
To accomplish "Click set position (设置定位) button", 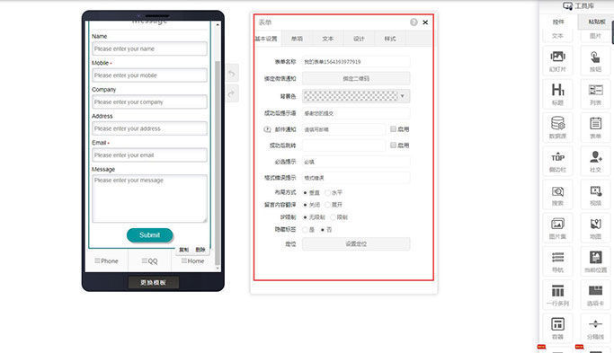I will click(x=356, y=243).
